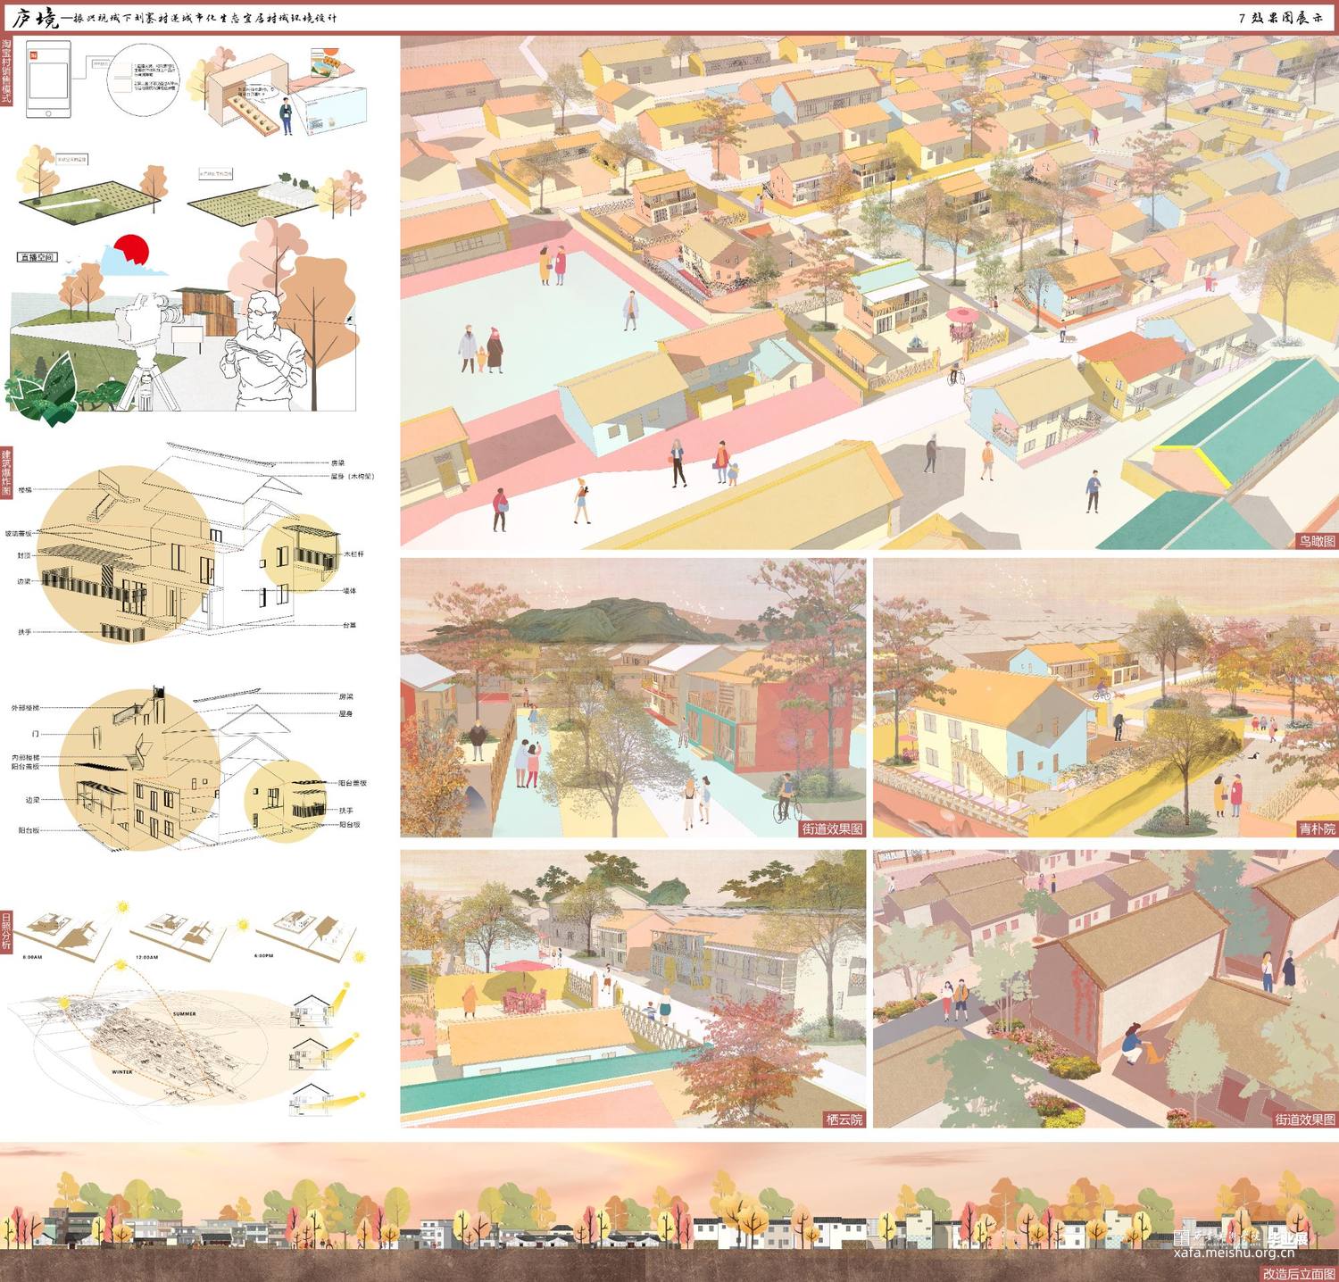The height and width of the screenshot is (1282, 1339).
Task: Click the smartphone outline graphic
Action: pyautogui.click(x=48, y=79)
